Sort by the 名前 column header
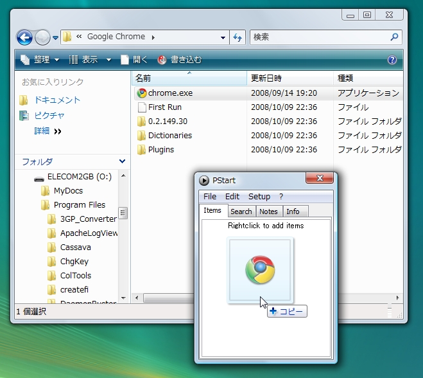 pyautogui.click(x=189, y=78)
